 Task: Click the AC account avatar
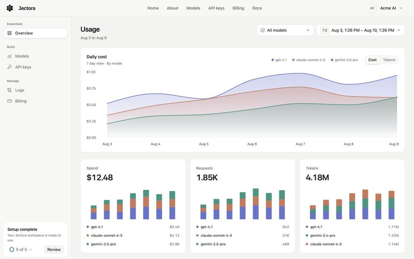tap(372, 8)
